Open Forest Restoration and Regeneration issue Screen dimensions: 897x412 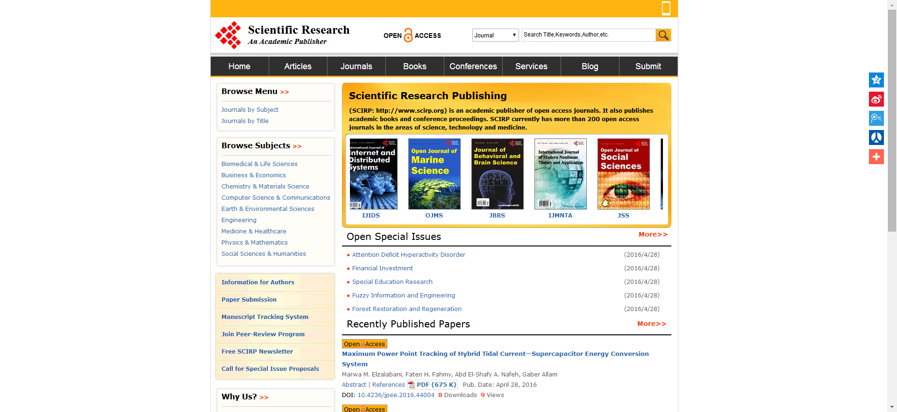[407, 309]
